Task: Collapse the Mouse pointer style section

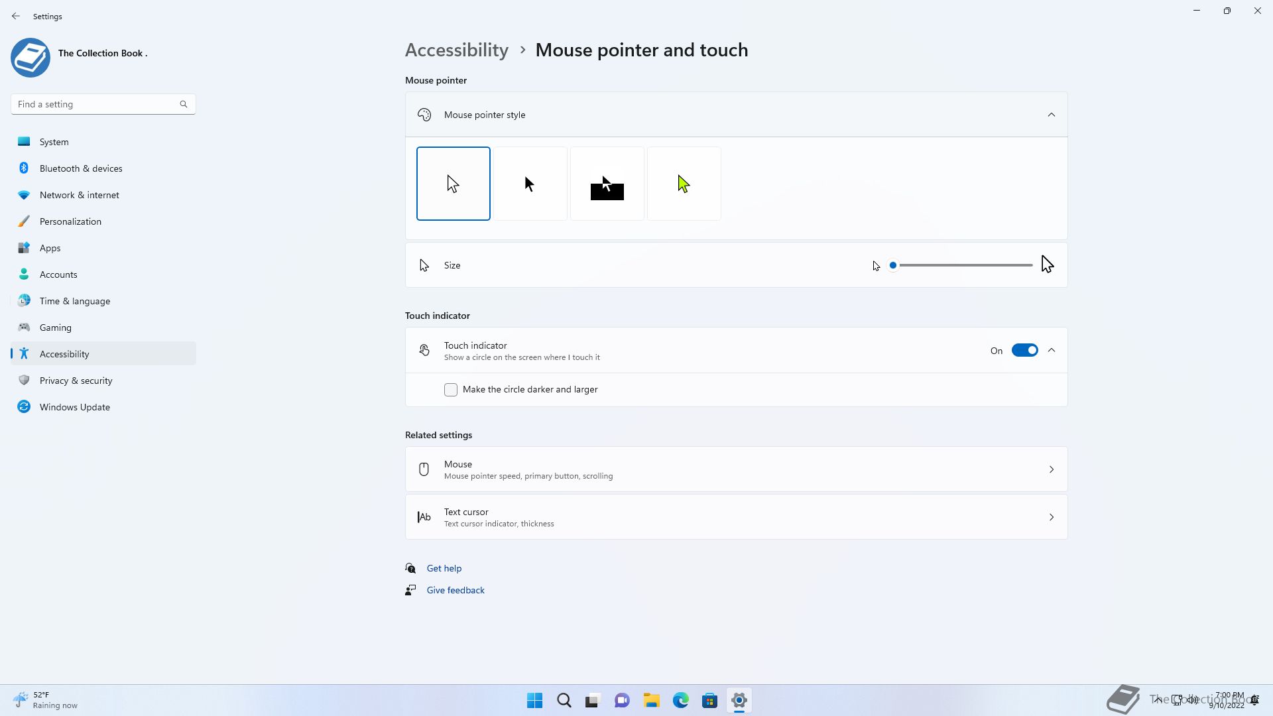Action: coord(1051,115)
